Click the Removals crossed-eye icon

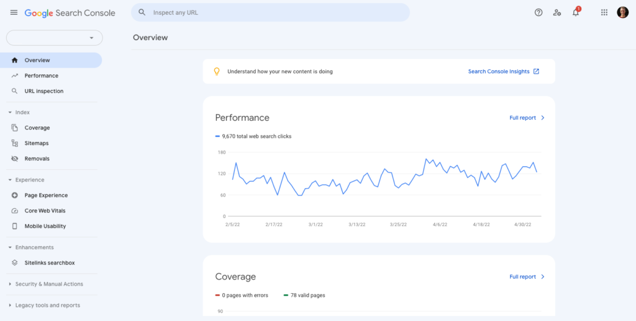click(x=15, y=159)
